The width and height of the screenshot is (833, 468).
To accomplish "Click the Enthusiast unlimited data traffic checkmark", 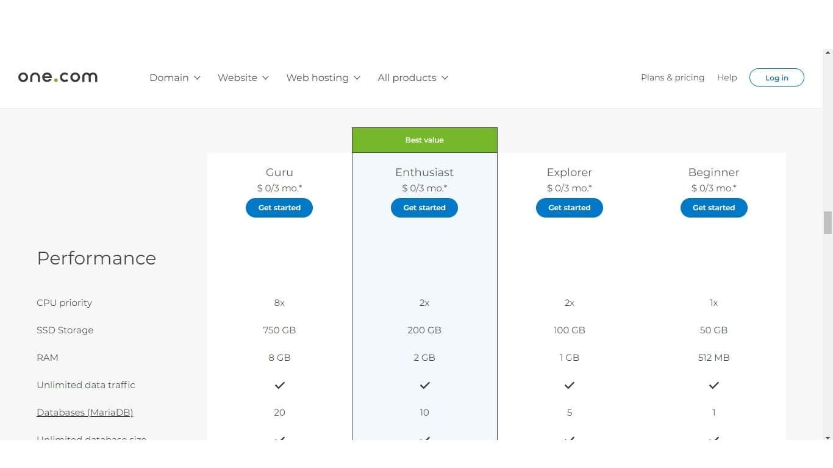I will coord(424,385).
